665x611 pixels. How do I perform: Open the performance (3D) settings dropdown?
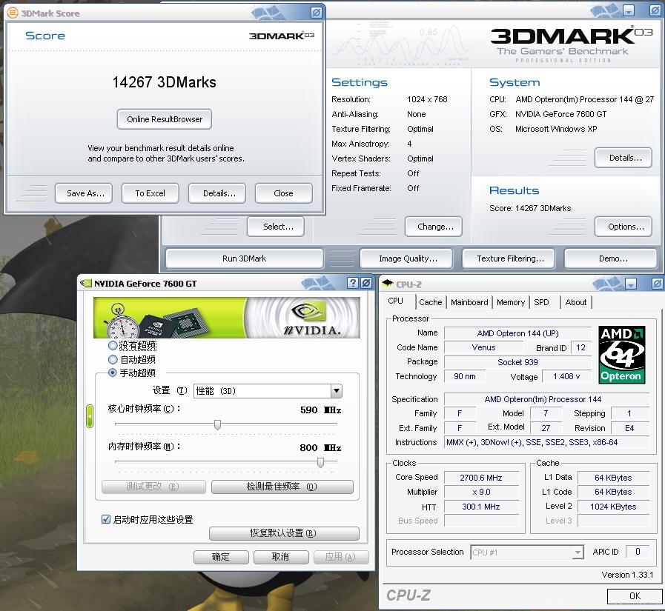337,390
